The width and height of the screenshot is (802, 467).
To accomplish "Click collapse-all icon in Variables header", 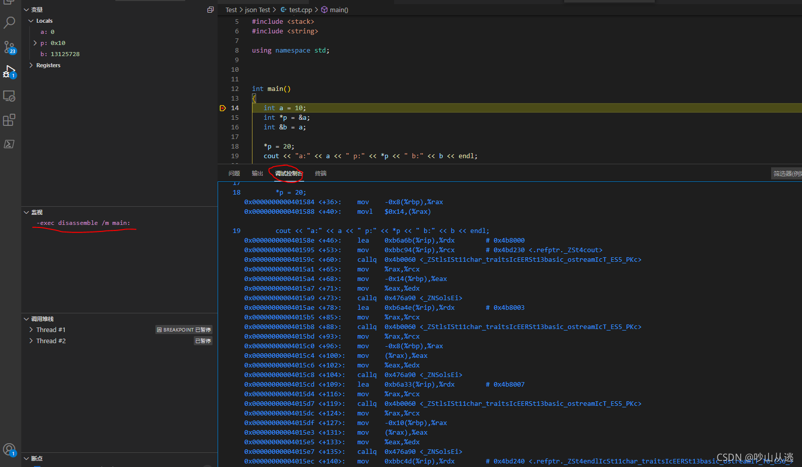I will click(210, 10).
